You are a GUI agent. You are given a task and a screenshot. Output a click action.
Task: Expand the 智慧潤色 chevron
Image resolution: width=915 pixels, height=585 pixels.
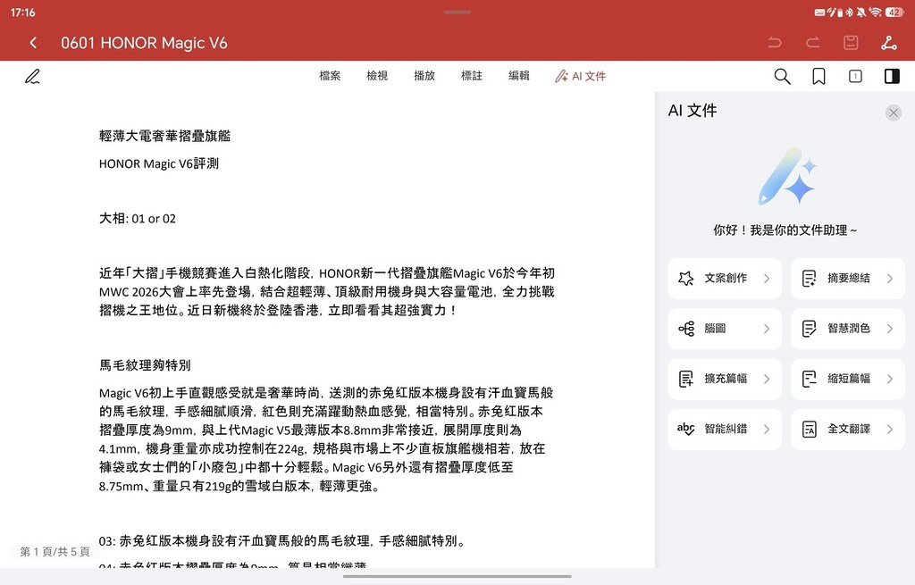coord(890,329)
